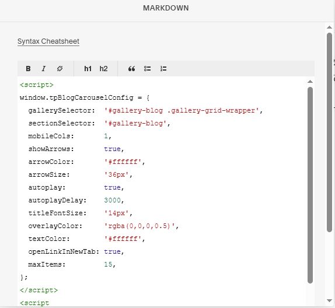Click the gallerySelector value '#gallery-blog .gallery-grid-wrapper'
The width and height of the screenshot is (335, 308).
coord(182,110)
